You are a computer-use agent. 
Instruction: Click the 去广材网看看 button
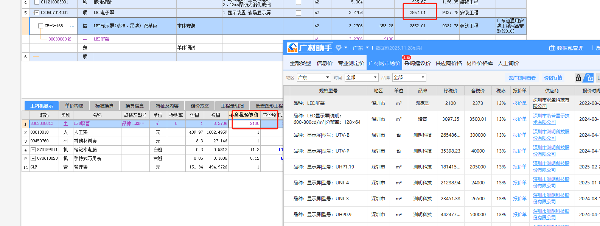pyautogui.click(x=522, y=78)
